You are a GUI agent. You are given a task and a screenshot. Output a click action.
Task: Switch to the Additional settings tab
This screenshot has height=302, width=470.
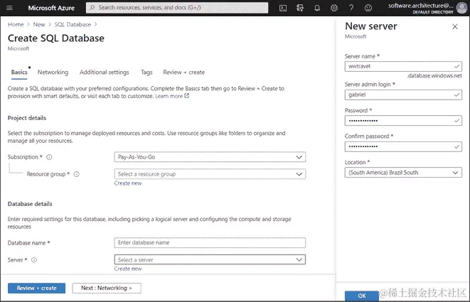point(104,72)
